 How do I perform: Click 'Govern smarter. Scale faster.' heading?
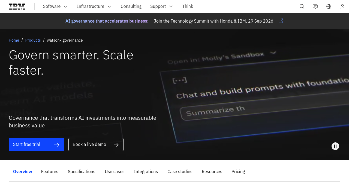click(71, 63)
